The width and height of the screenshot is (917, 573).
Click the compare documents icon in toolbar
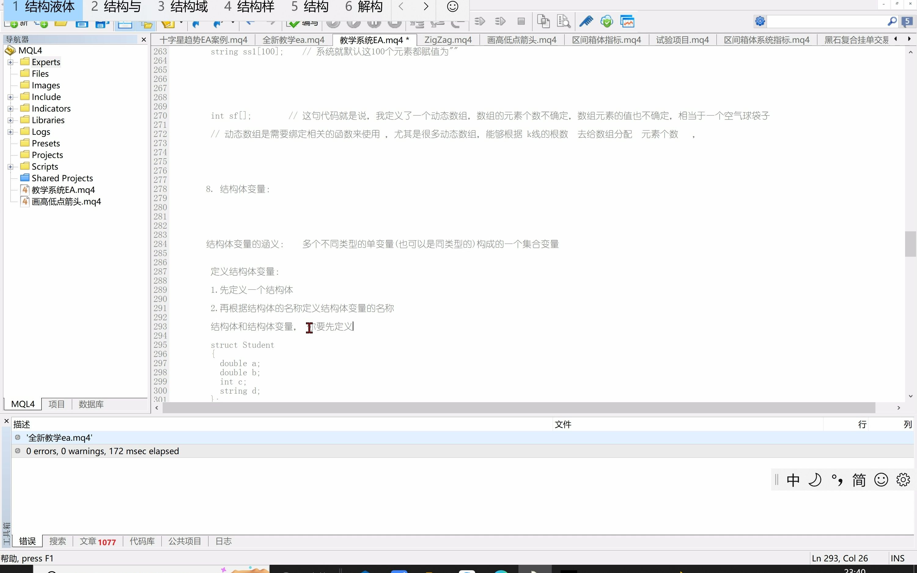543,21
